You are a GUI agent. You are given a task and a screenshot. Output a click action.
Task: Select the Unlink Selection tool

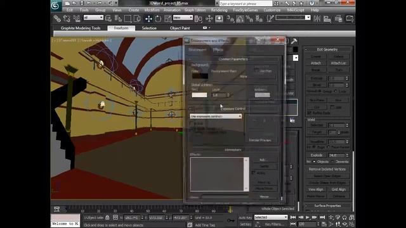(x=67, y=18)
